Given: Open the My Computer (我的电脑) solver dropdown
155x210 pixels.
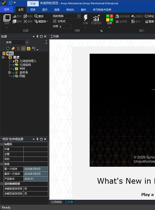Looking at the screenshot, I should click(79, 16).
